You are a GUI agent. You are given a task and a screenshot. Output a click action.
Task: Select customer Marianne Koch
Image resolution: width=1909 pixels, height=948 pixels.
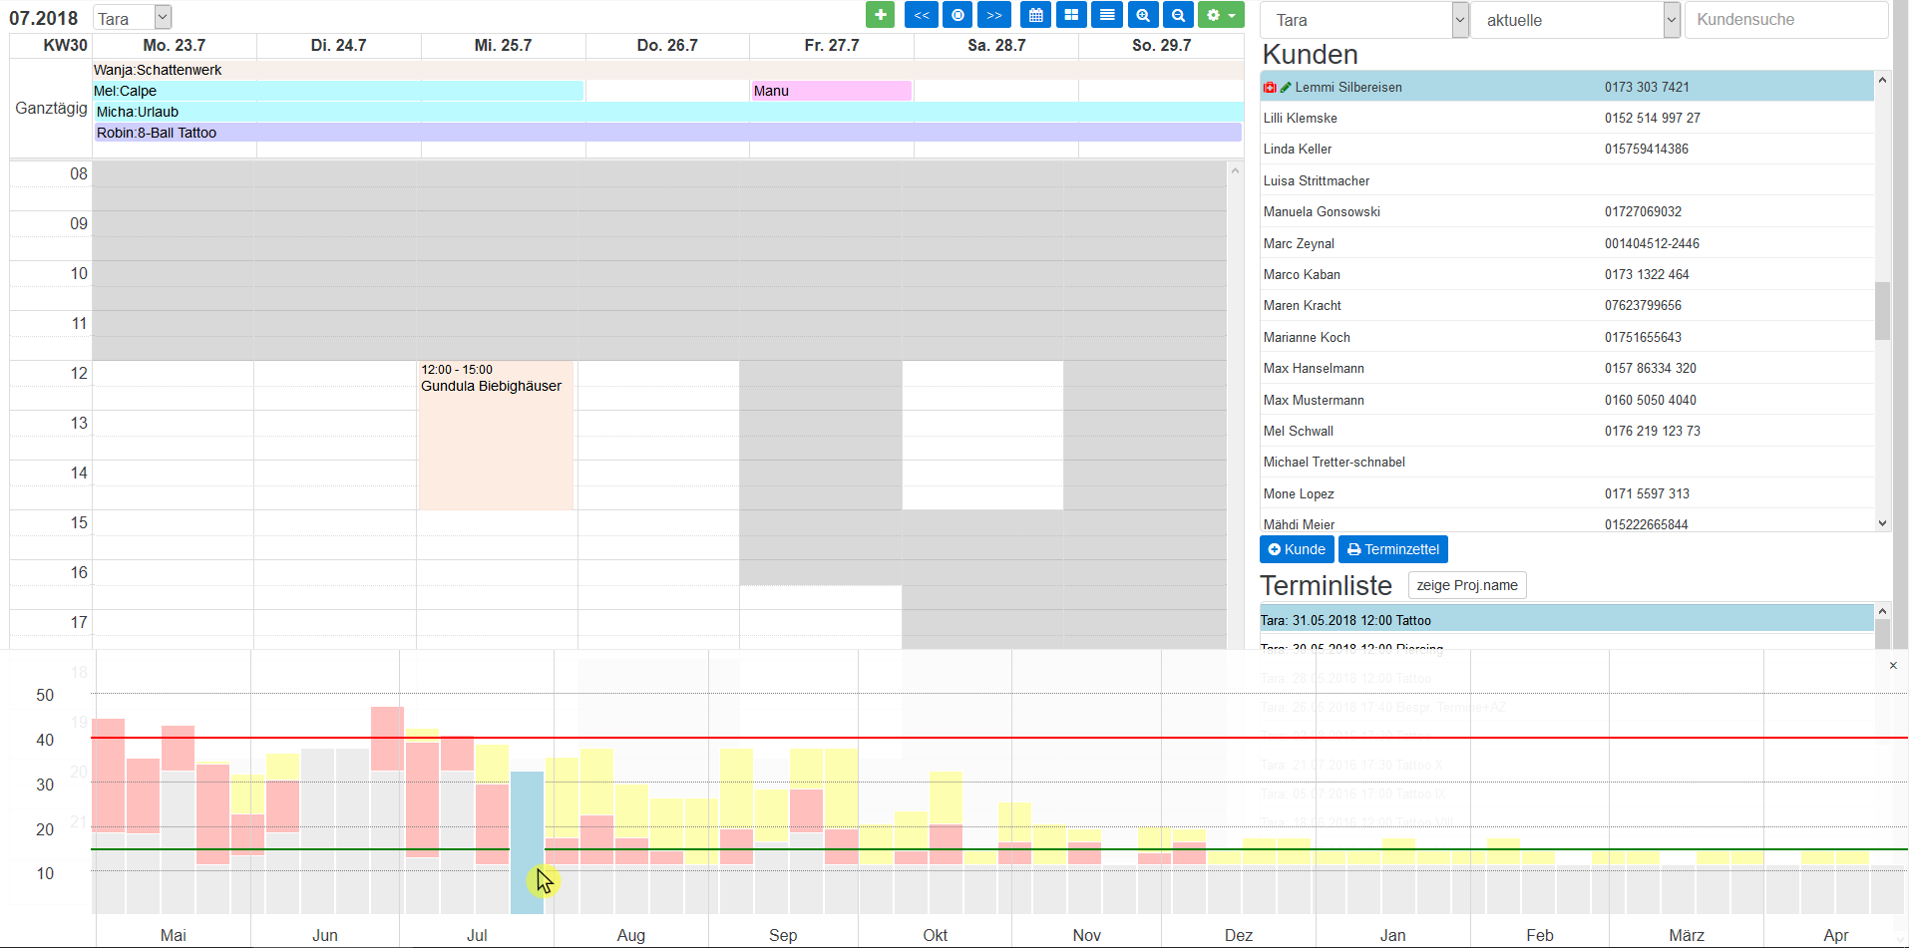coord(1567,337)
